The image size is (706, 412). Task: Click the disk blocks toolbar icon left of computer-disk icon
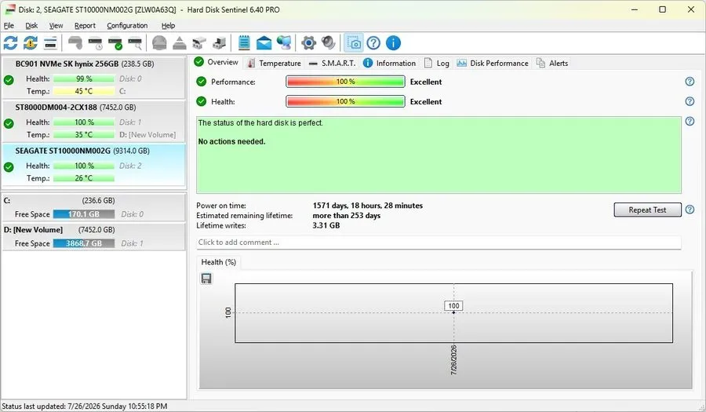coord(199,43)
